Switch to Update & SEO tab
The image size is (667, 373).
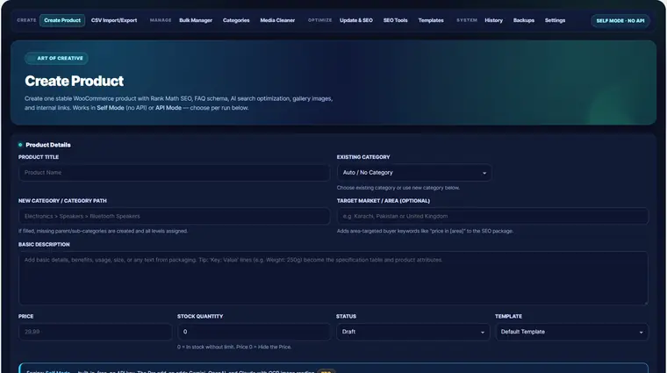pos(356,20)
